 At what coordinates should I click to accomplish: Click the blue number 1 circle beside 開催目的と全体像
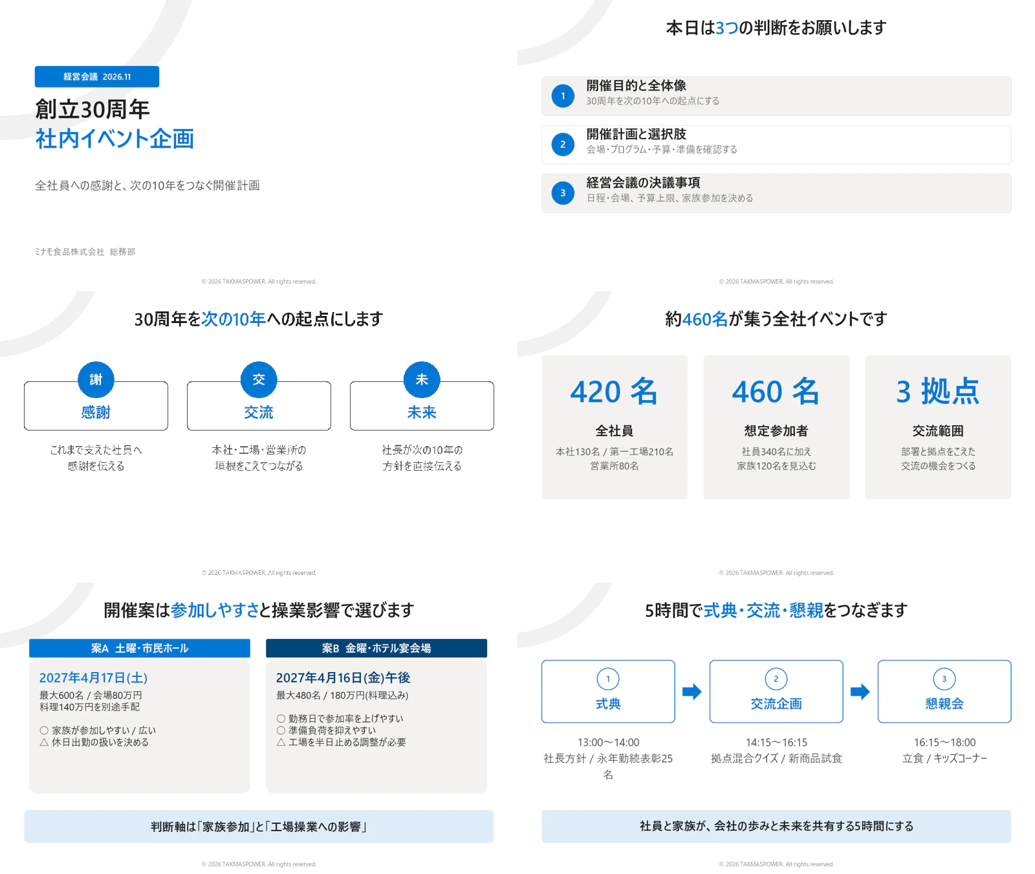pos(563,96)
